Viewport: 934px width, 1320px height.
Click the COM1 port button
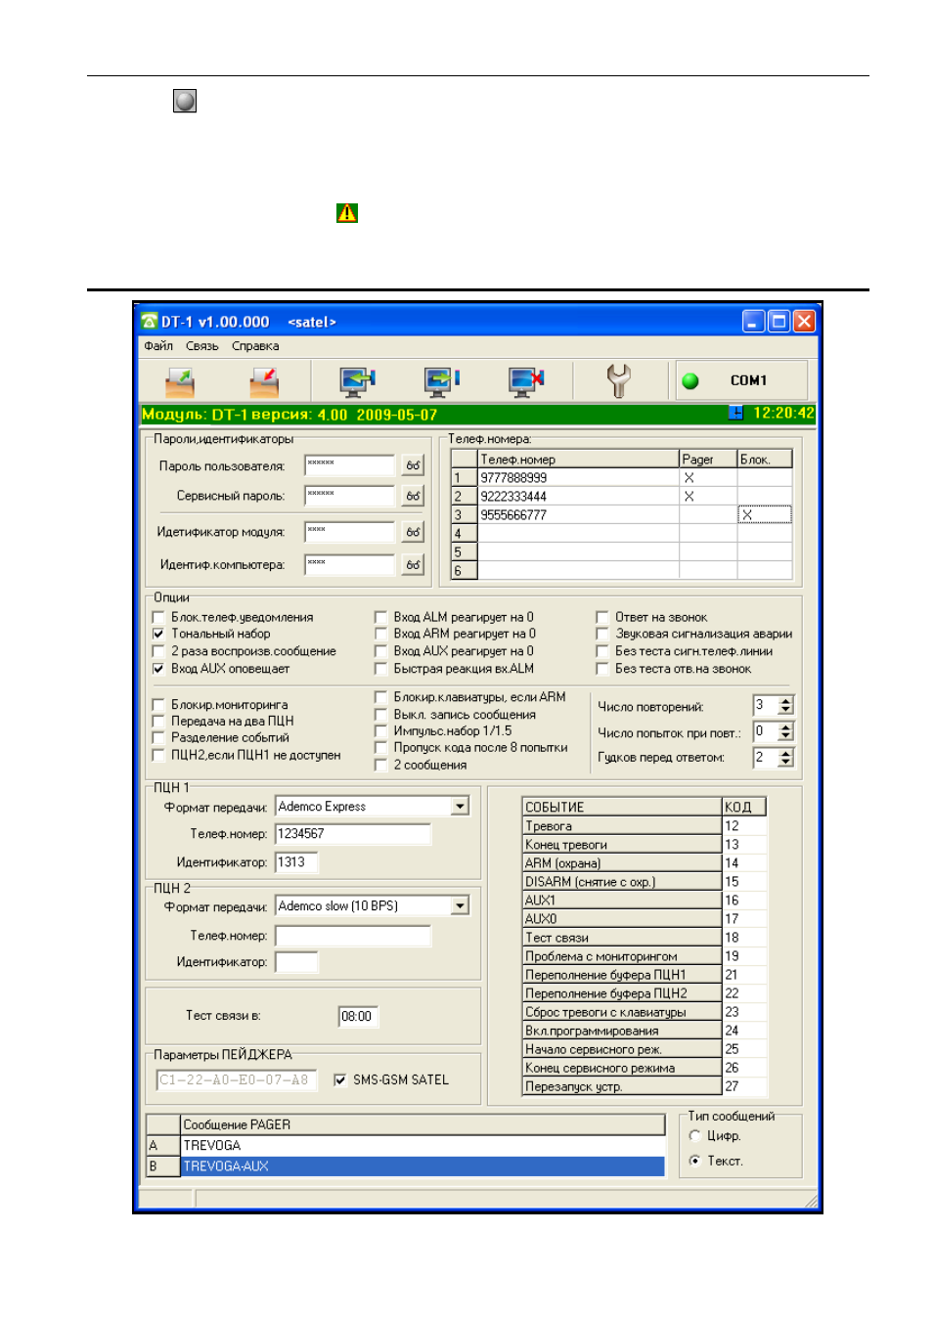point(741,380)
